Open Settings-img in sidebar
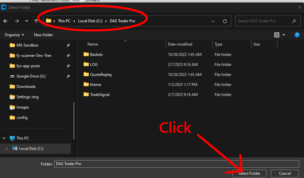Viewport: 304px width, 178px height. tap(27, 97)
